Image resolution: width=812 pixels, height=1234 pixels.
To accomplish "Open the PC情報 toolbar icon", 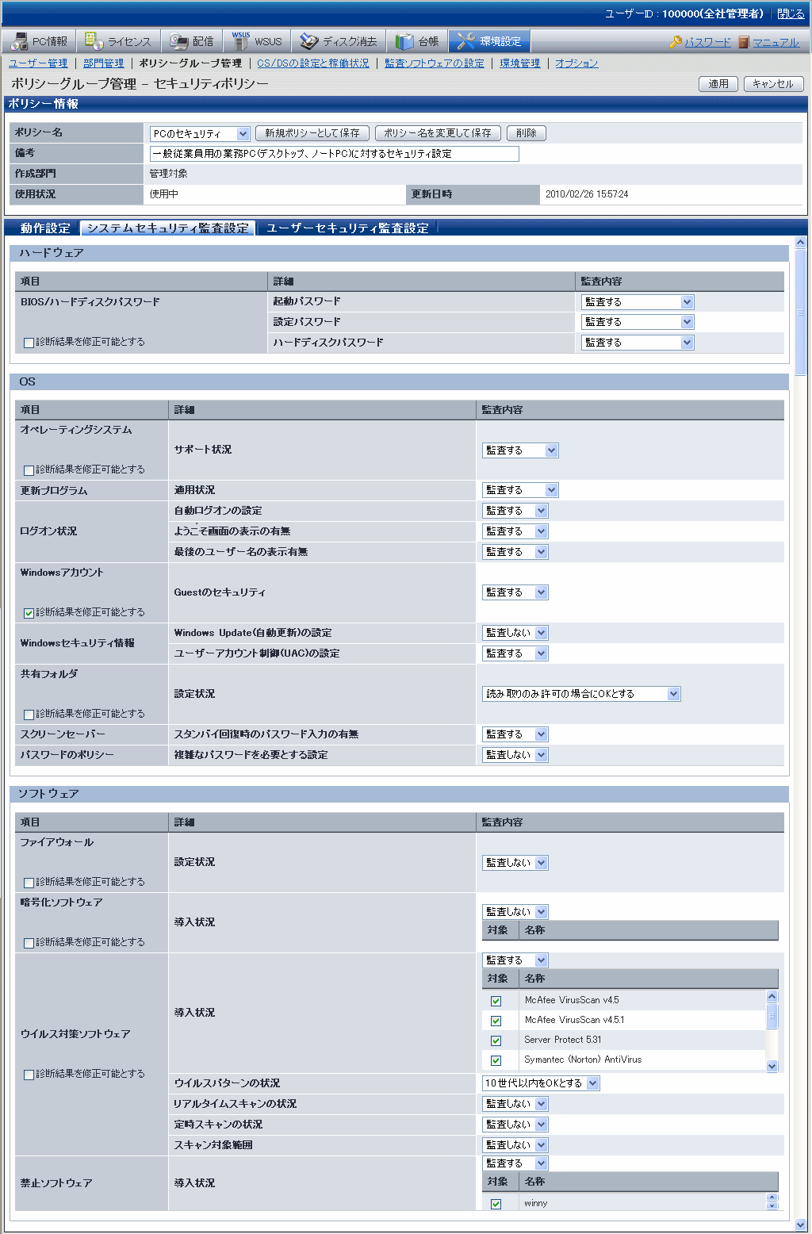I will click(x=19, y=41).
